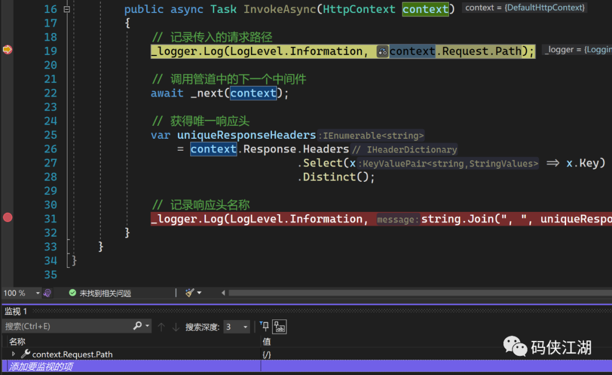Screen dimensions: 612x375
Task: Collapse the InvokeAsync method at line 16
Action: [67, 9]
